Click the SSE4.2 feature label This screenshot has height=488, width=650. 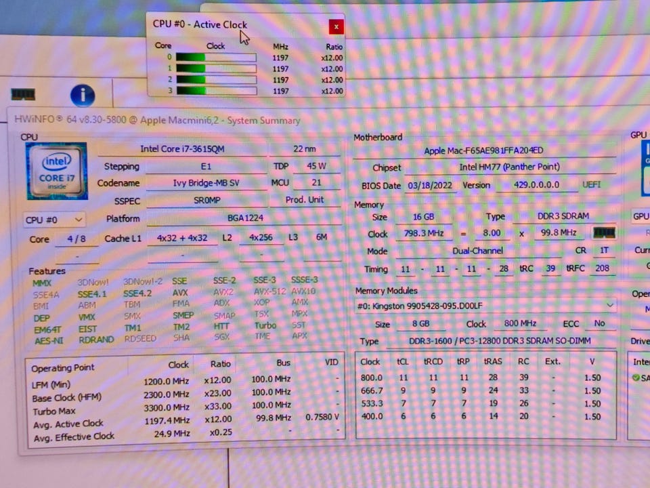point(137,293)
